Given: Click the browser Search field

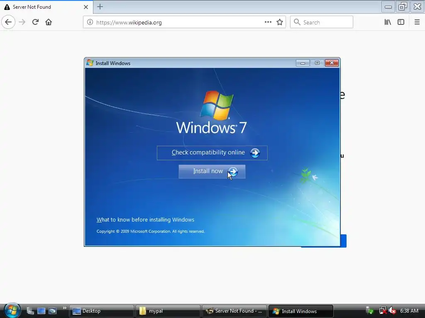Looking at the screenshot, I should [322, 22].
